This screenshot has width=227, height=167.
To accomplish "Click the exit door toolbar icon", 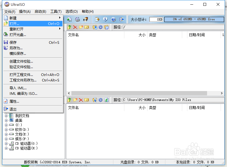I will click(122, 19).
